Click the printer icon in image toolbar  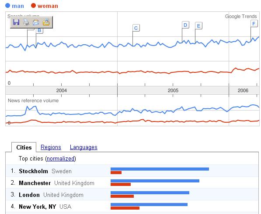pyautogui.click(x=26, y=22)
